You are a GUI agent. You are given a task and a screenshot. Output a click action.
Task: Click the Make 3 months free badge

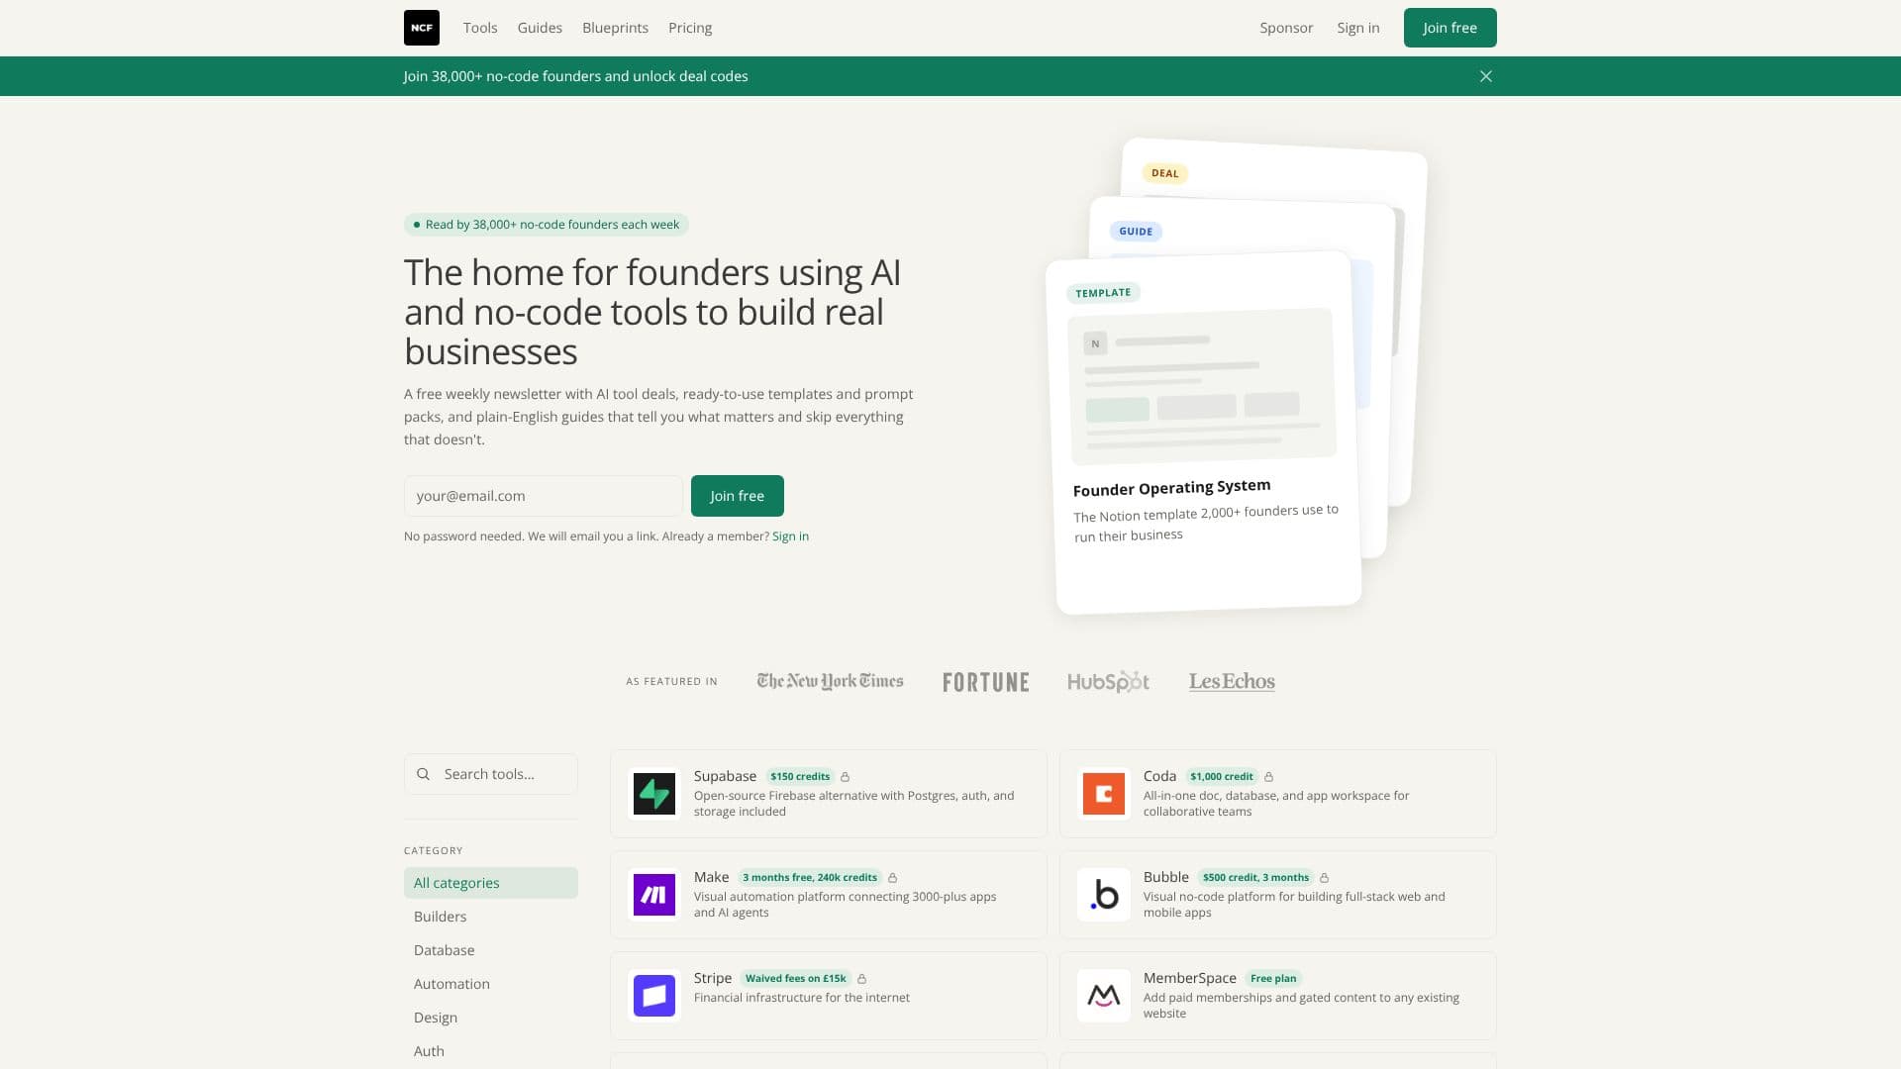[x=810, y=878]
